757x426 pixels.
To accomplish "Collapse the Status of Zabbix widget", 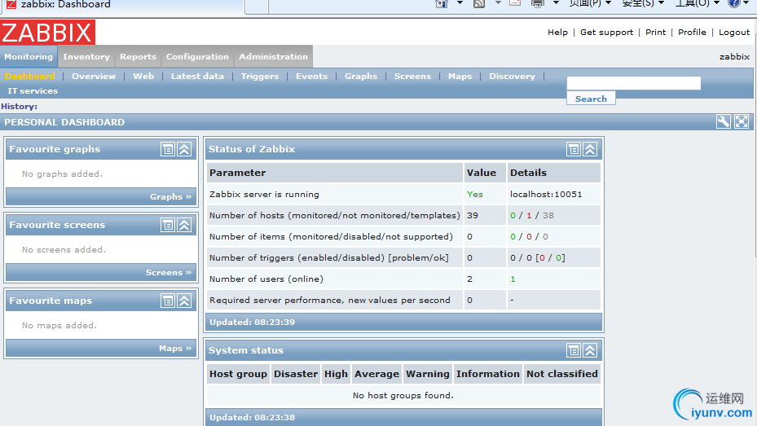I will pos(590,149).
